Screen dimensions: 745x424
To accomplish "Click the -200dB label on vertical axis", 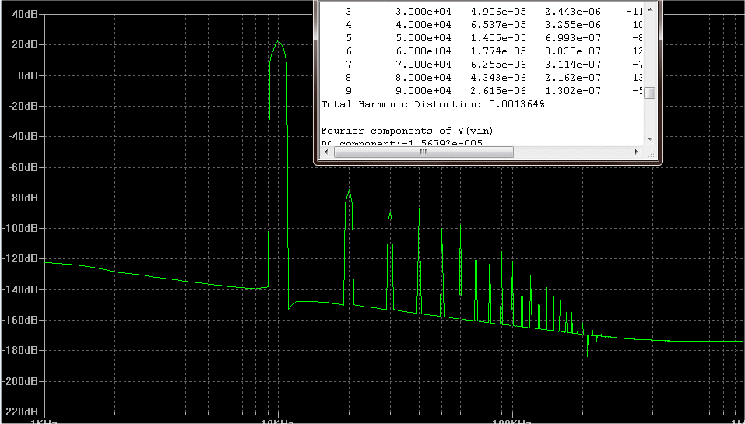I will tap(19, 381).
